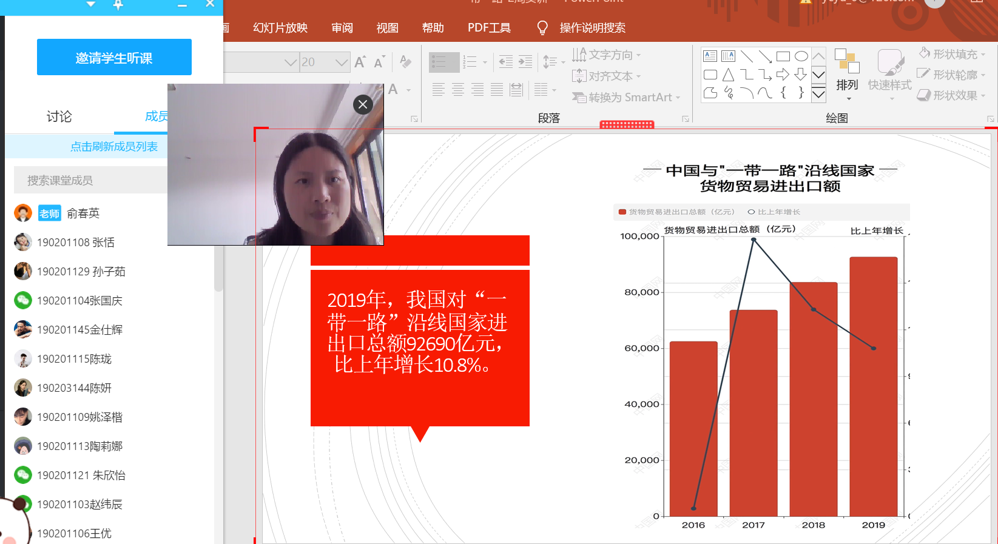Switch to the 讨论 tab
The height and width of the screenshot is (544, 998).
tap(59, 116)
